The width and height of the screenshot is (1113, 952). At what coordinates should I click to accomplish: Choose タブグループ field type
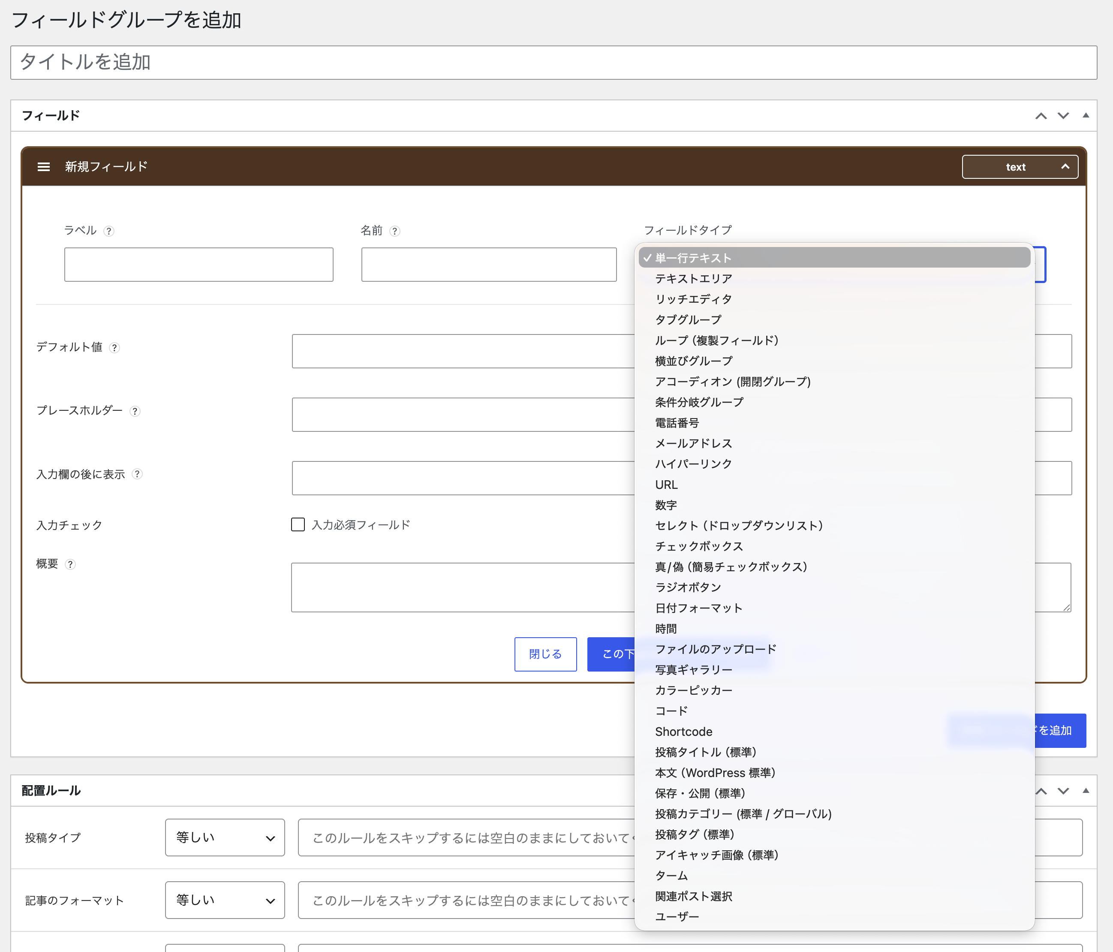point(834,319)
